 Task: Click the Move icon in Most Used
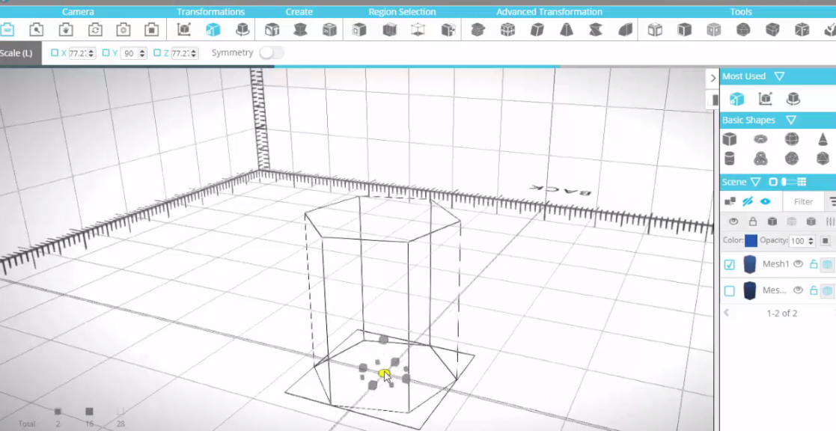pyautogui.click(x=765, y=99)
